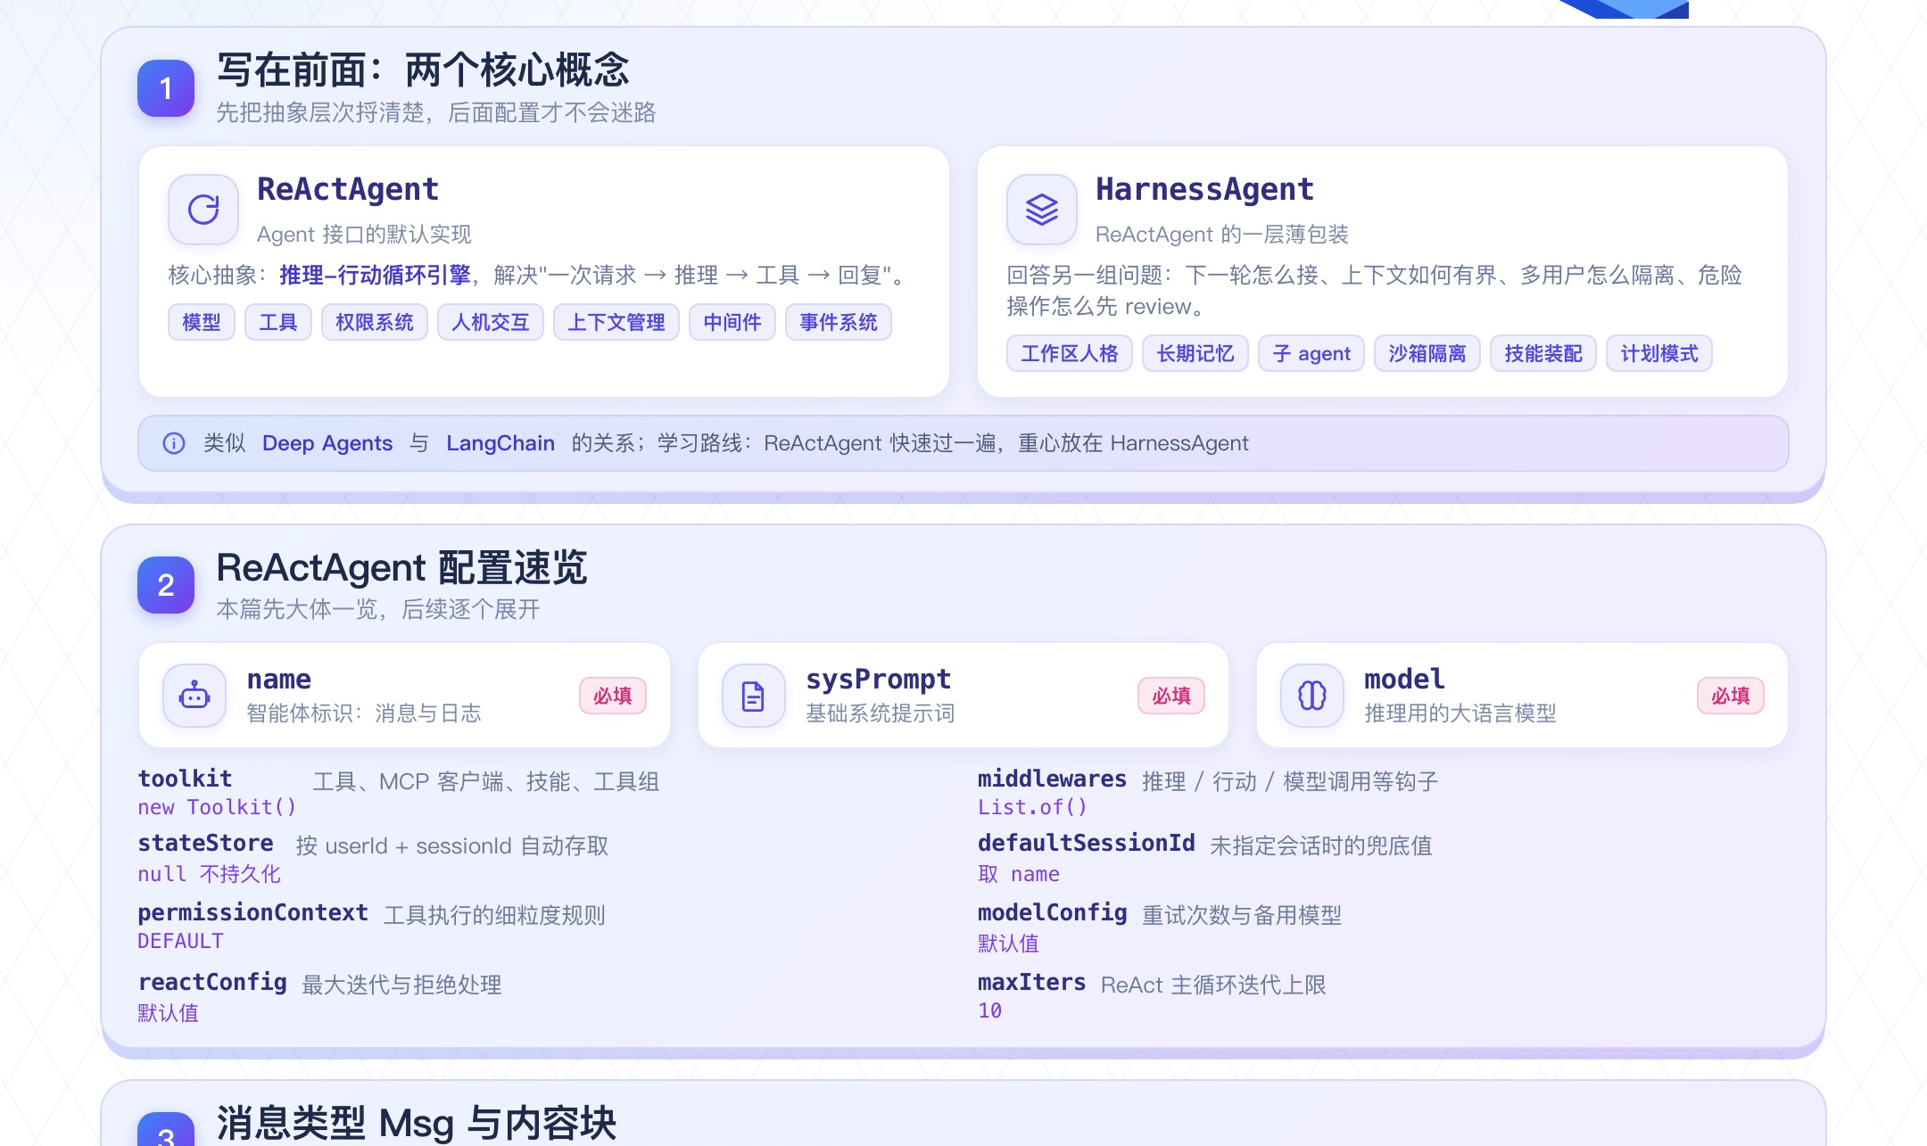
Task: Click the section number 1 badge
Action: click(166, 88)
